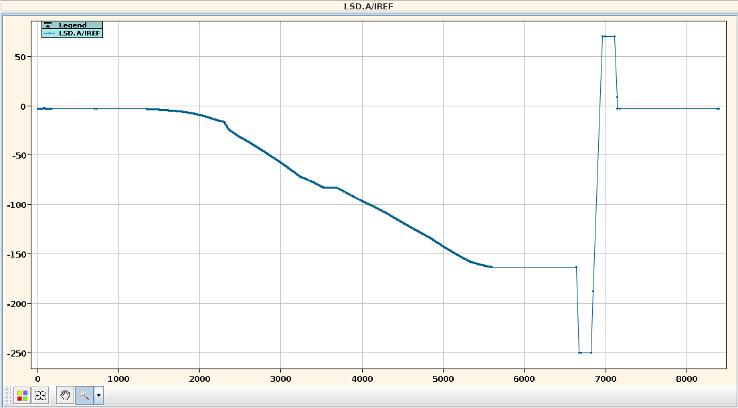Viewport: 738px width, 408px height.
Task: Click the curve's flat bottom at -250
Action: [x=585, y=352]
